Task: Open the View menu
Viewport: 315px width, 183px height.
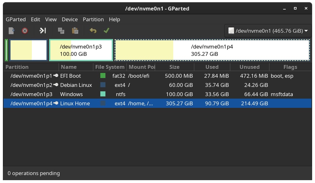Action: click(x=51, y=19)
